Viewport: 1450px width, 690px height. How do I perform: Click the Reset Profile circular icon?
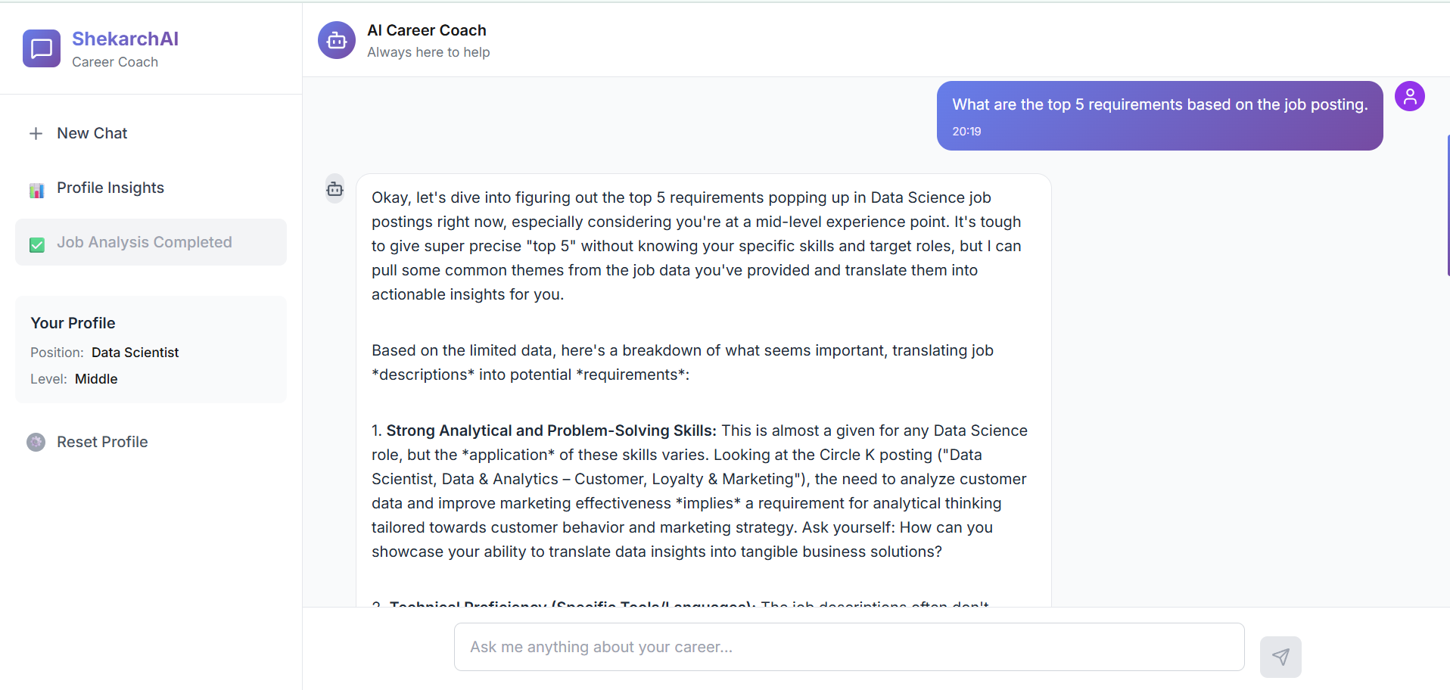tap(36, 443)
